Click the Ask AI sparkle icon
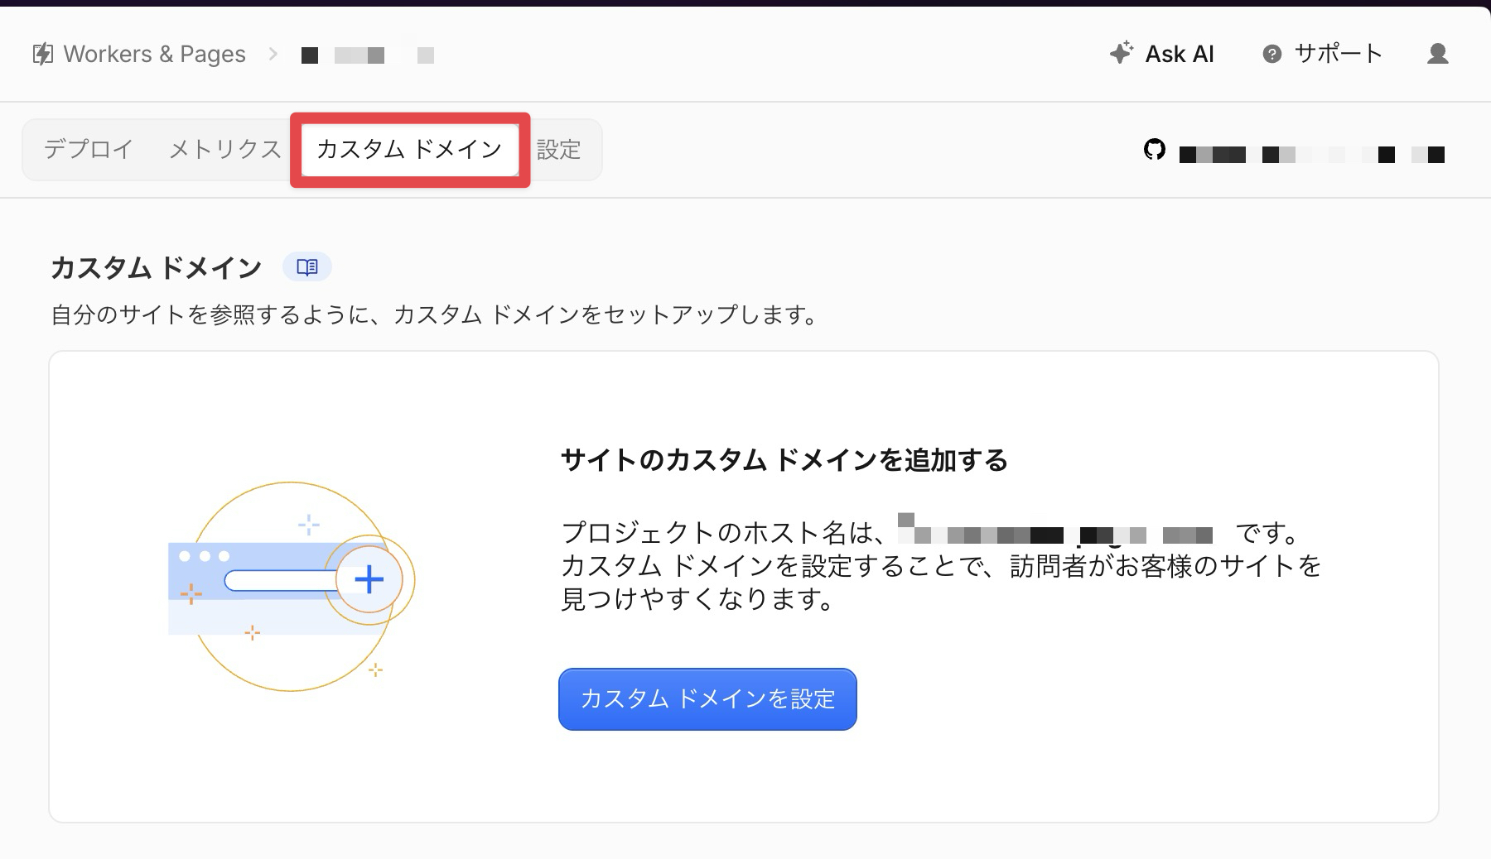The image size is (1491, 859). [1121, 53]
